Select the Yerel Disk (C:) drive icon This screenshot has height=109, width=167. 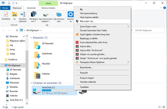(x=37, y=91)
